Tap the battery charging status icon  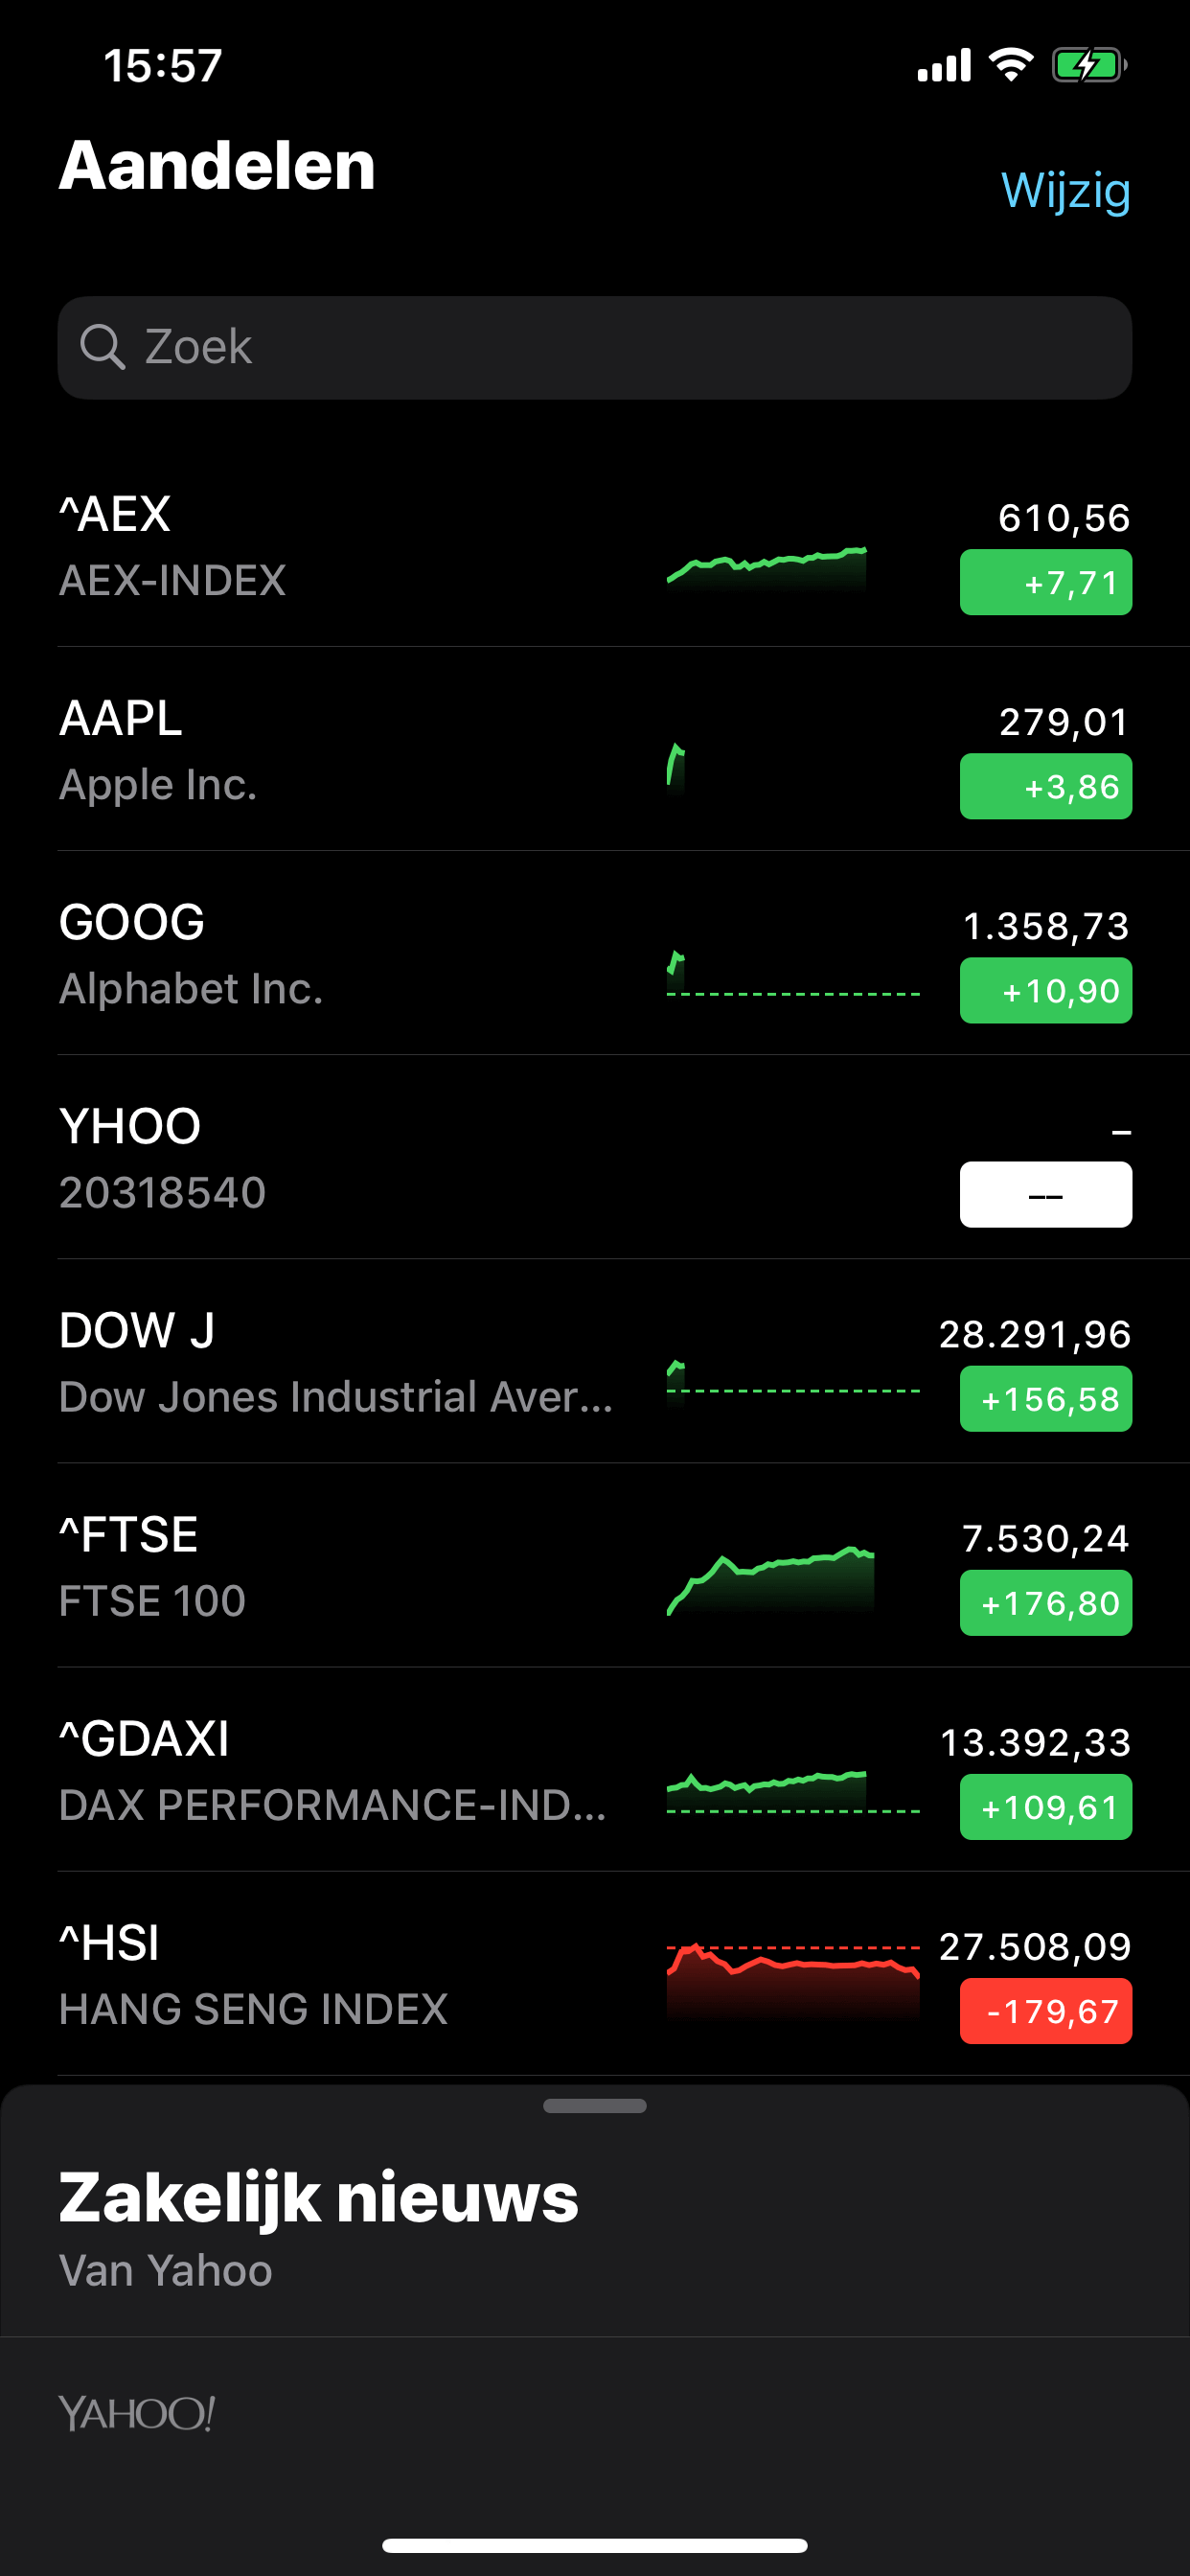pyautogui.click(x=1089, y=66)
